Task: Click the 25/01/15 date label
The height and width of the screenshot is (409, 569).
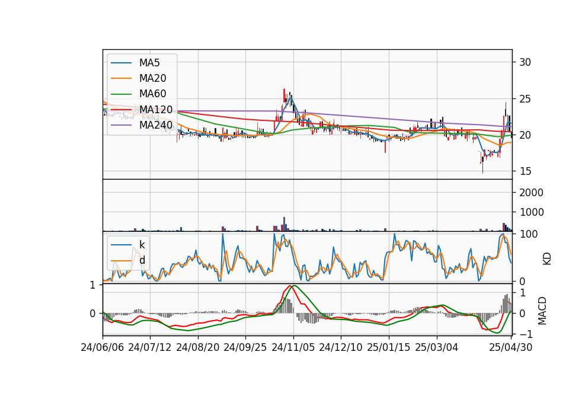Action: pos(389,347)
